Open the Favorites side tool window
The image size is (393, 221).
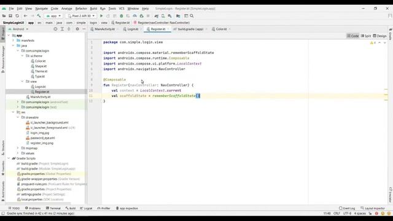pos(2,168)
